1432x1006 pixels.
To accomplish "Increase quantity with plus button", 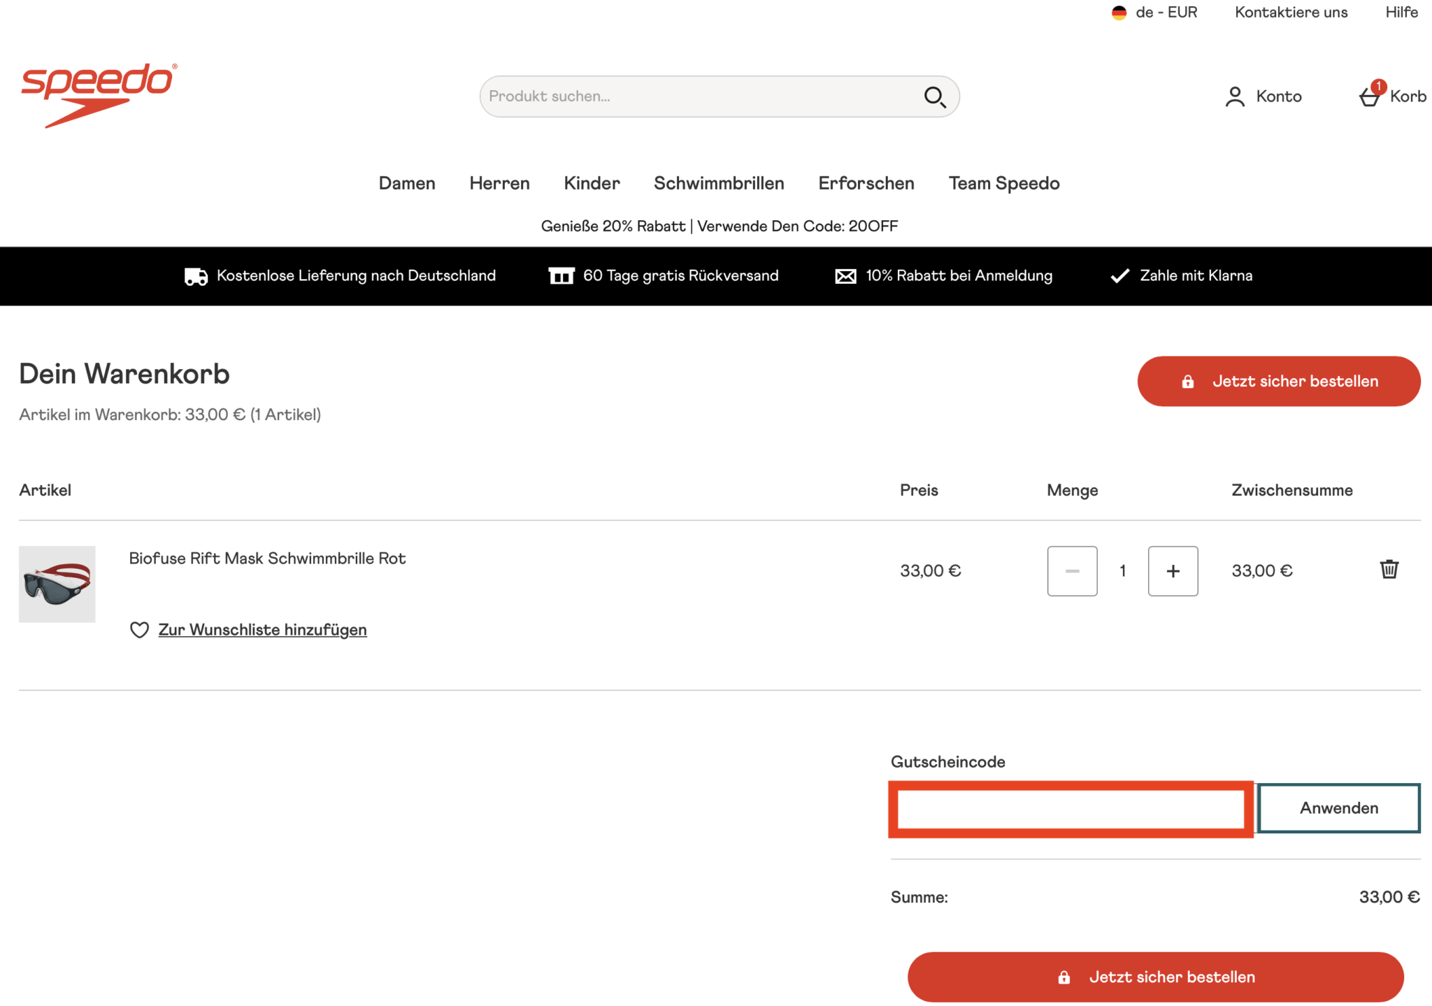I will 1173,571.
